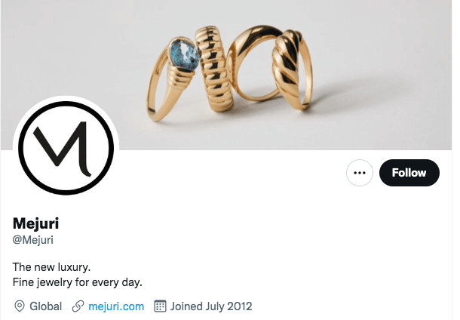Click the link chain icon

(x=78, y=306)
